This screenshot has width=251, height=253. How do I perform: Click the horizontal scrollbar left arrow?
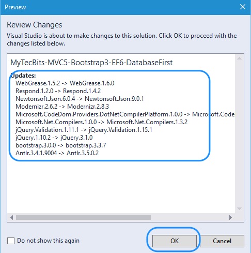11,217
